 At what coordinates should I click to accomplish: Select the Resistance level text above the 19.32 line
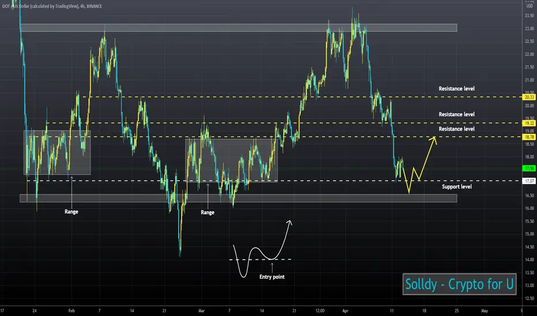[456, 114]
